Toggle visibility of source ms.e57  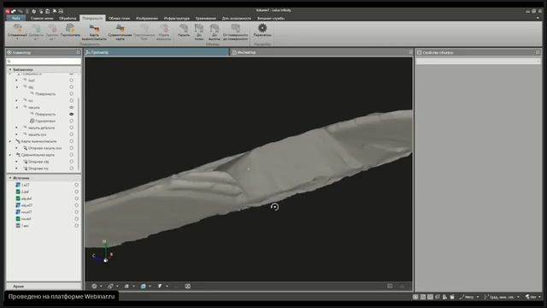coord(76,212)
